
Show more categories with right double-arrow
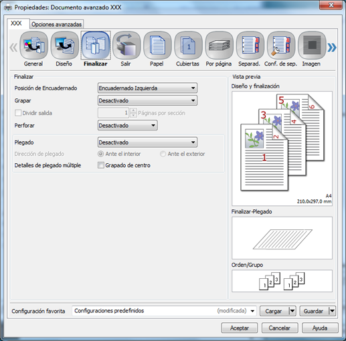(332, 47)
